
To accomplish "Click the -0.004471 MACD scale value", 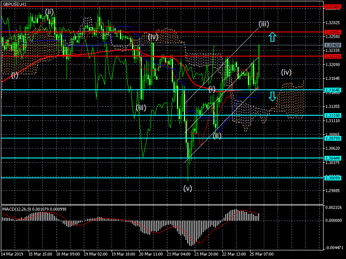I will [334, 247].
